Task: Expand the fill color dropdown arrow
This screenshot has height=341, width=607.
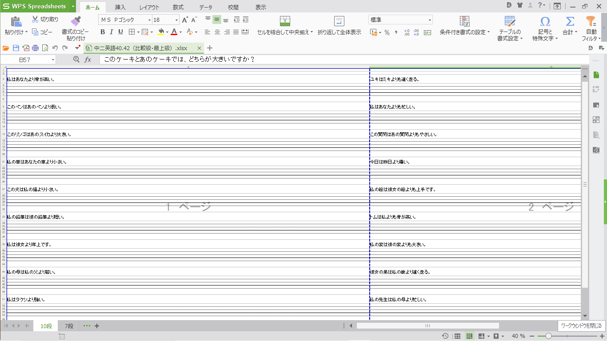Action: pos(167,32)
